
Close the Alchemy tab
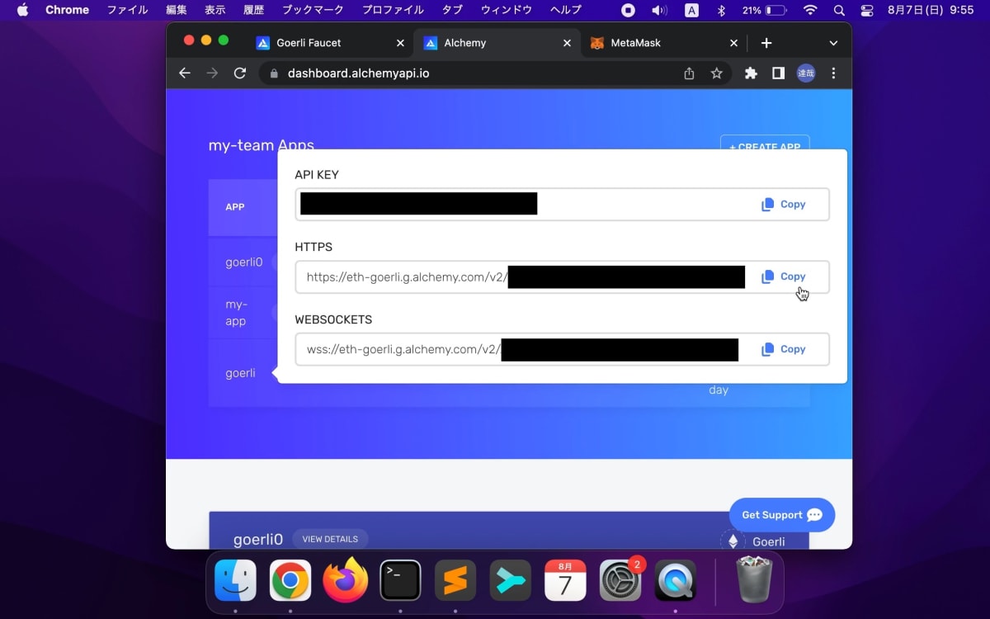567,43
